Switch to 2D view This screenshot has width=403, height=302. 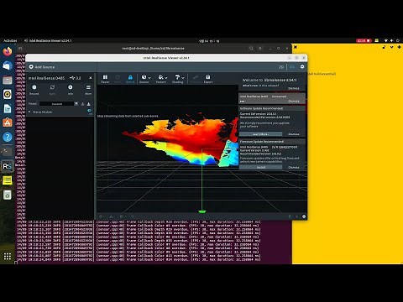tap(281, 67)
